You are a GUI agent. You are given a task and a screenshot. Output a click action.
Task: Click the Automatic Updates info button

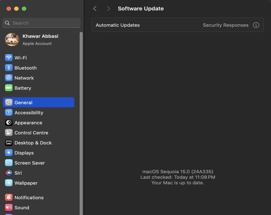coord(256,25)
